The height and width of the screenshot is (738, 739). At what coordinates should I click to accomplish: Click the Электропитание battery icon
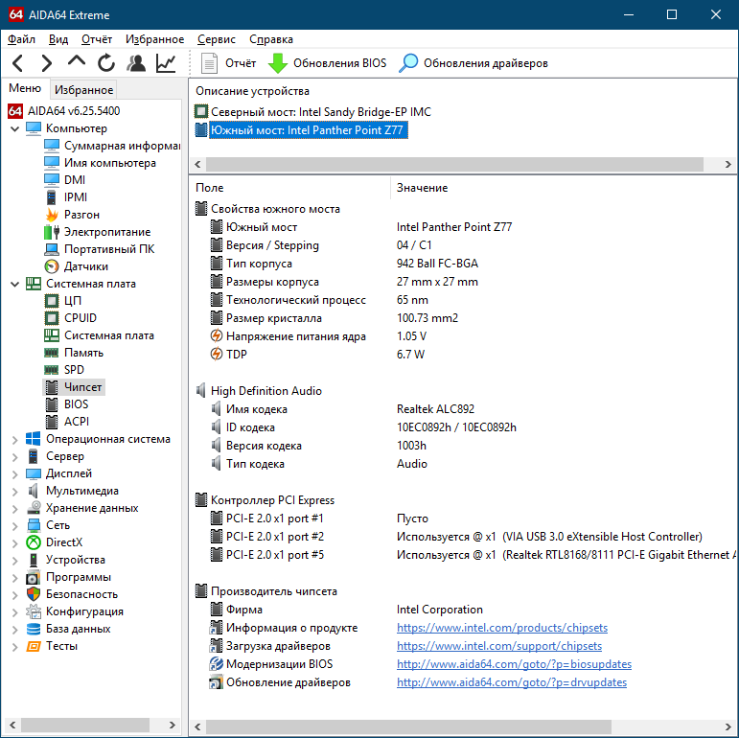(52, 232)
